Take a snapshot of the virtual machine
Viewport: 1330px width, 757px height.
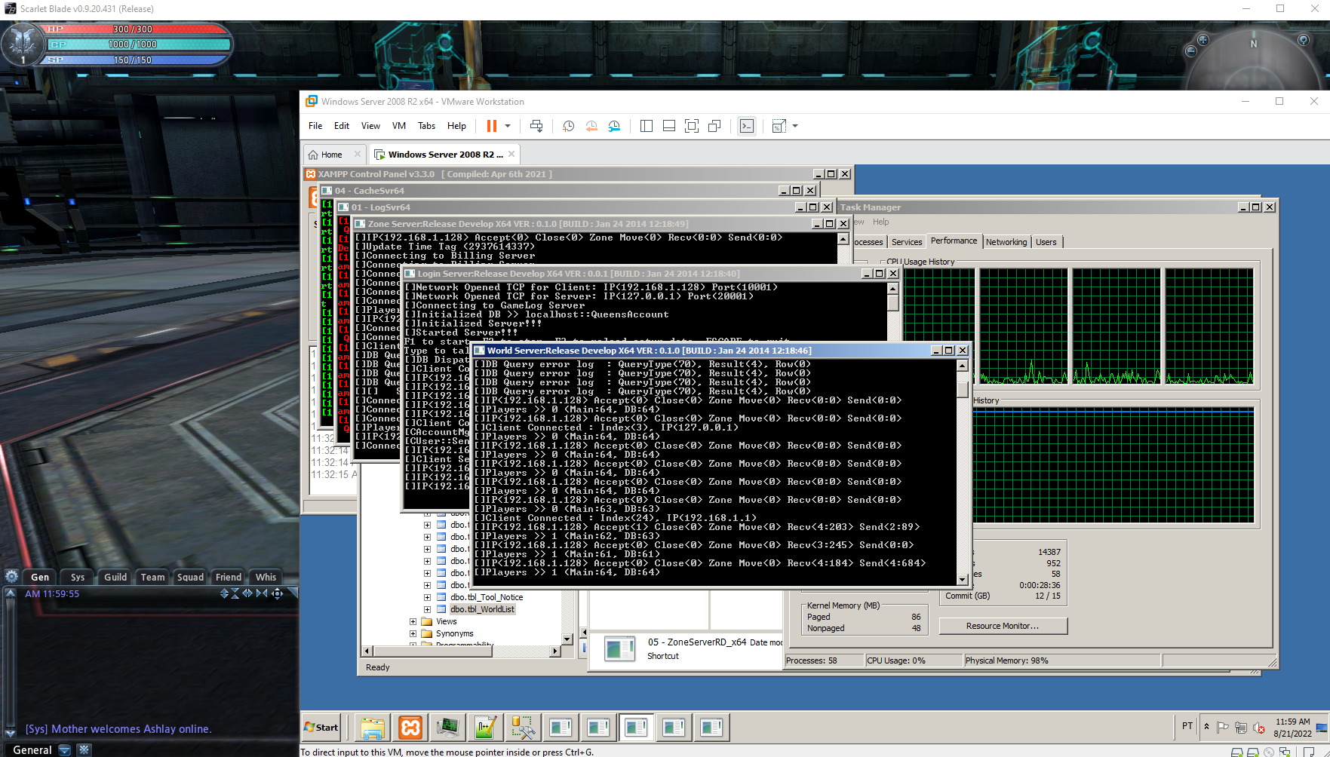pos(569,126)
